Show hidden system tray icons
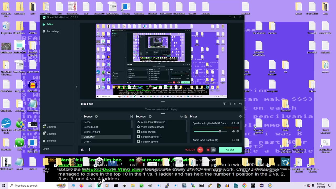The image size is (336, 189). click(x=305, y=186)
